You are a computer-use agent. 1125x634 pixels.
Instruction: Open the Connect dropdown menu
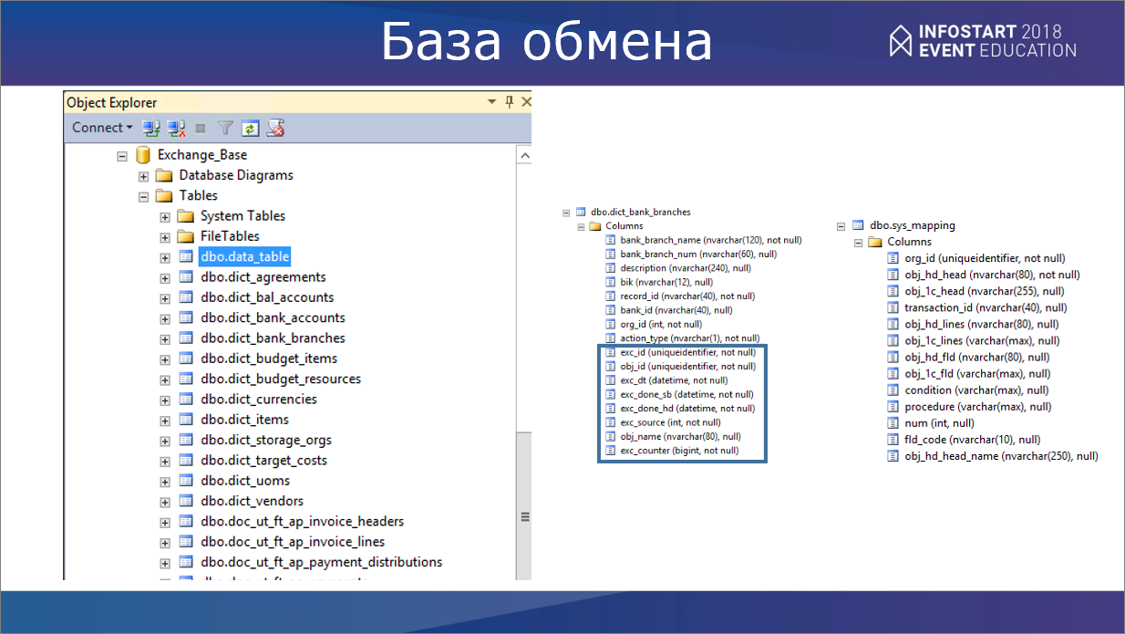point(102,128)
